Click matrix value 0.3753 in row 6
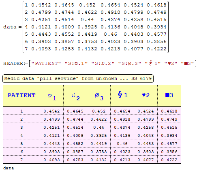This screenshot has height=171, width=199. (x=87, y=41)
